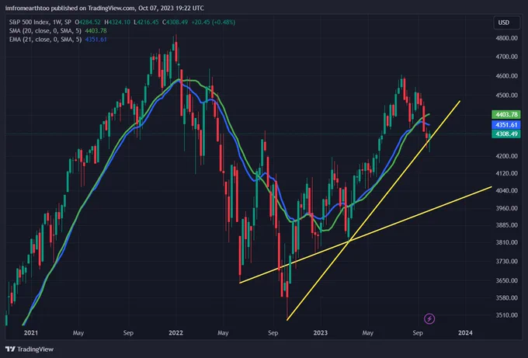Click the 3885.00 price axis label
The width and height of the screenshot is (528, 358).
pyautogui.click(x=506, y=225)
